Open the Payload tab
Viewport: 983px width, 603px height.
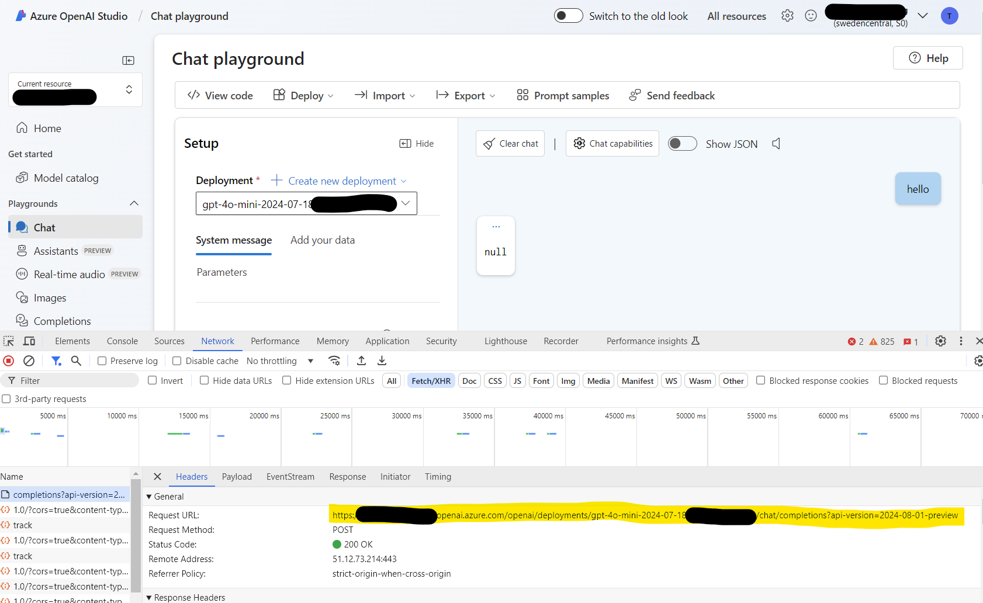(x=237, y=477)
